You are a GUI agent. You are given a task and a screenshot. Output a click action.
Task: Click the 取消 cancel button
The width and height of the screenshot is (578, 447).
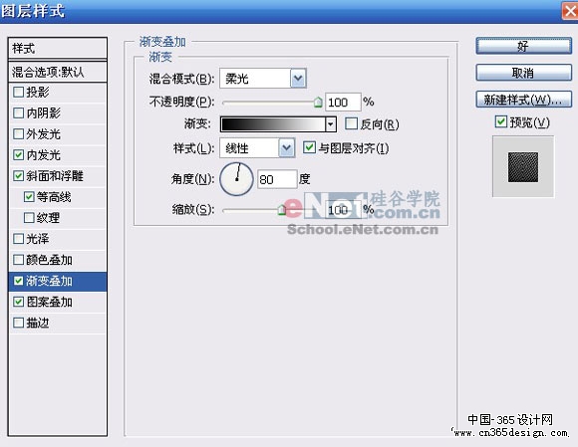coord(524,73)
